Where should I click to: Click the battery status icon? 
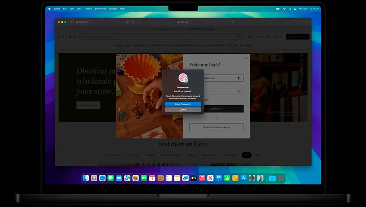278,9
